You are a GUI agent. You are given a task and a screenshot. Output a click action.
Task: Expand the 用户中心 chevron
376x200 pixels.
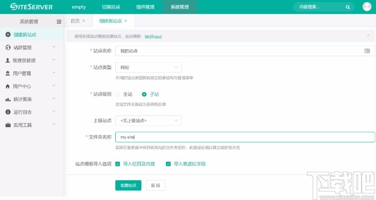pyautogui.click(x=54, y=86)
